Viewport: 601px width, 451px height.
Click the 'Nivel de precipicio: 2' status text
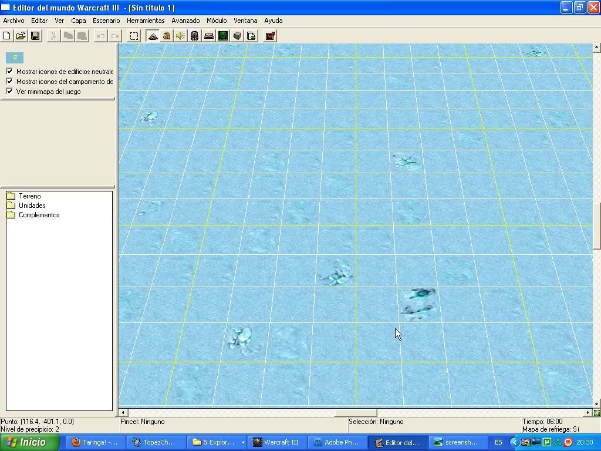pyautogui.click(x=30, y=429)
